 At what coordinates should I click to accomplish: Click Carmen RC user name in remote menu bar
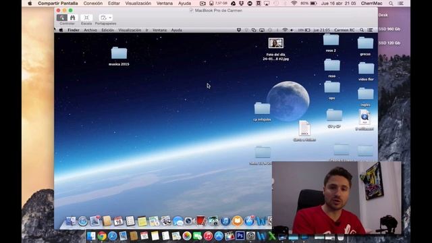tap(344, 30)
